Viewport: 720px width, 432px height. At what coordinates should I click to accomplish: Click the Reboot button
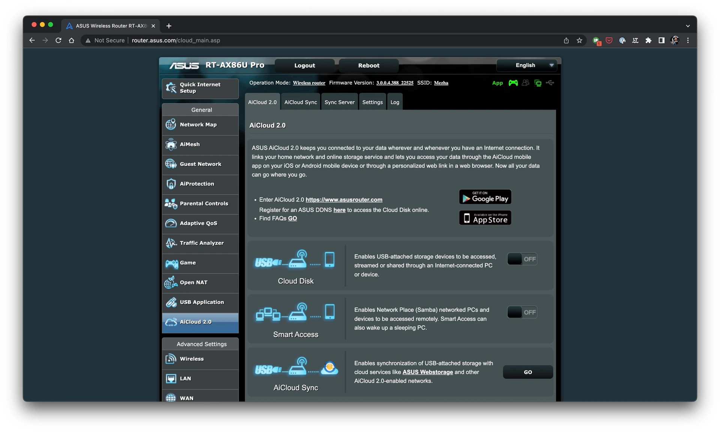click(369, 65)
